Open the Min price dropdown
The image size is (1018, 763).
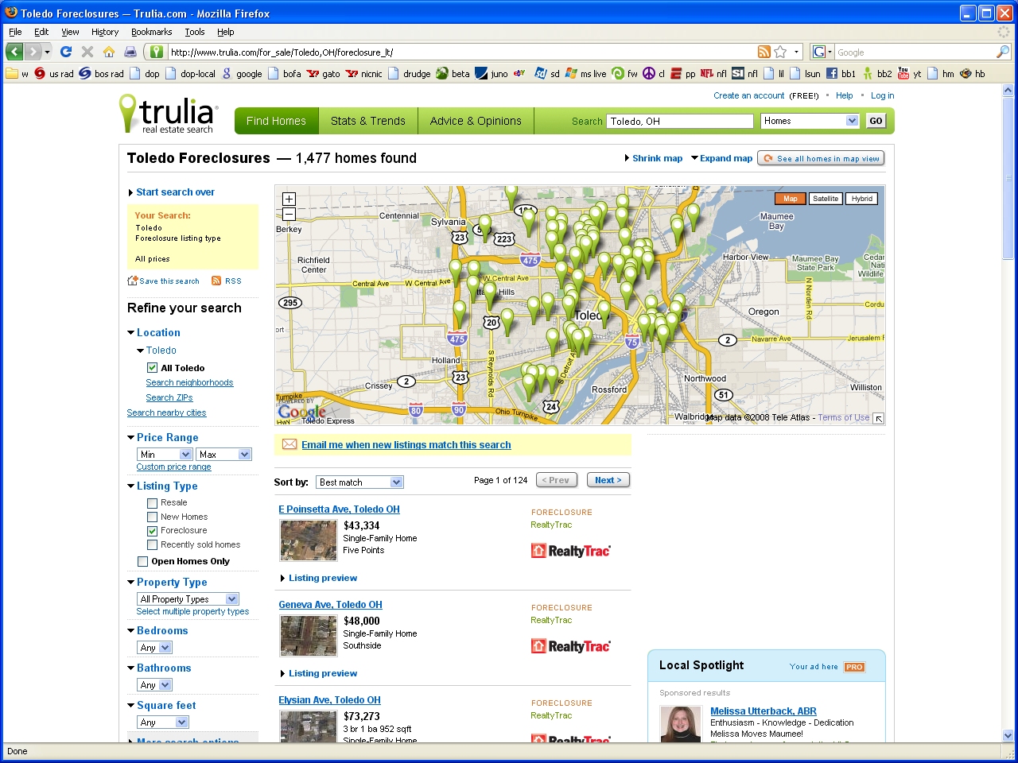click(x=165, y=455)
